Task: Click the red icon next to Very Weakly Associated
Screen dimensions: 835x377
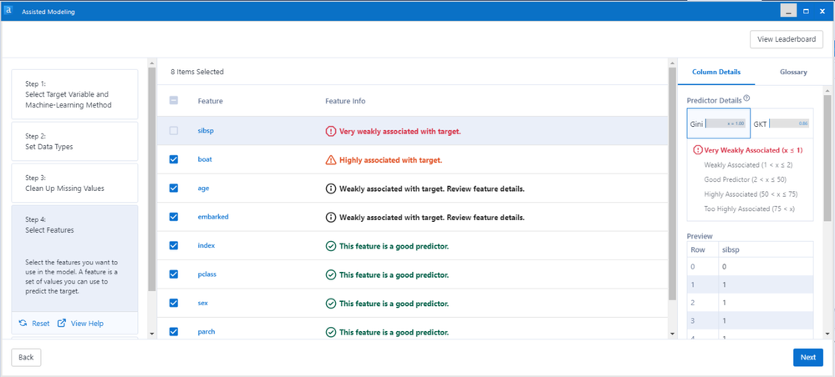Action: [x=698, y=150]
